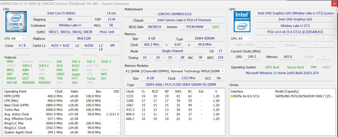The width and height of the screenshot is (338, 137).
Task: Click the memory type DDR4 SDRAM field
Action: point(205,39)
